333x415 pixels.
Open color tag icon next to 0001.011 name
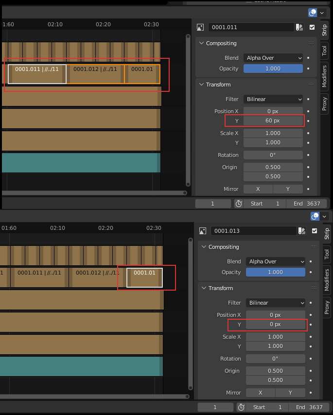[x=299, y=27]
